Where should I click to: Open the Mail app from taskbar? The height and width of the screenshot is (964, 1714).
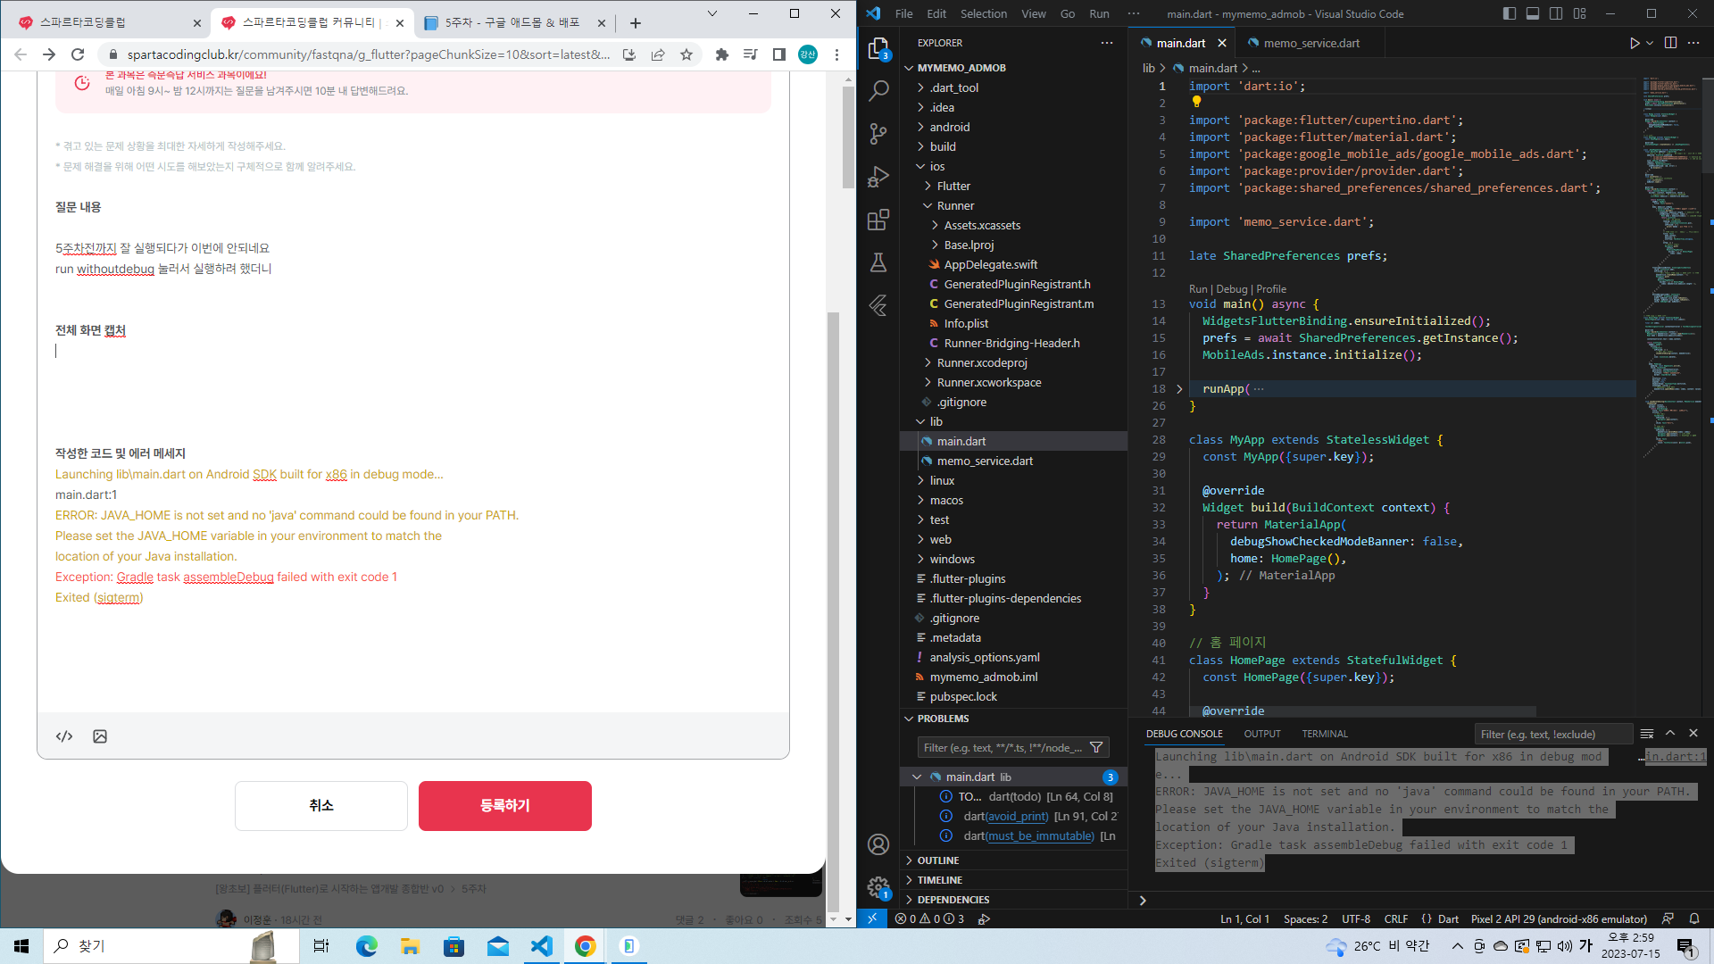tap(497, 946)
